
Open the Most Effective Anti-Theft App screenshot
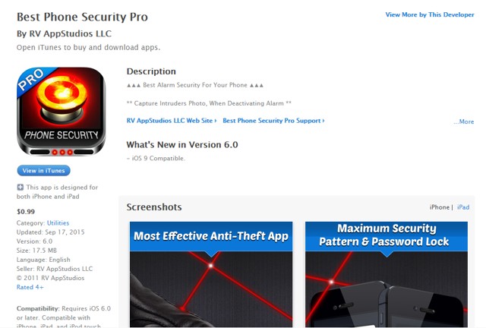pyautogui.click(x=211, y=274)
